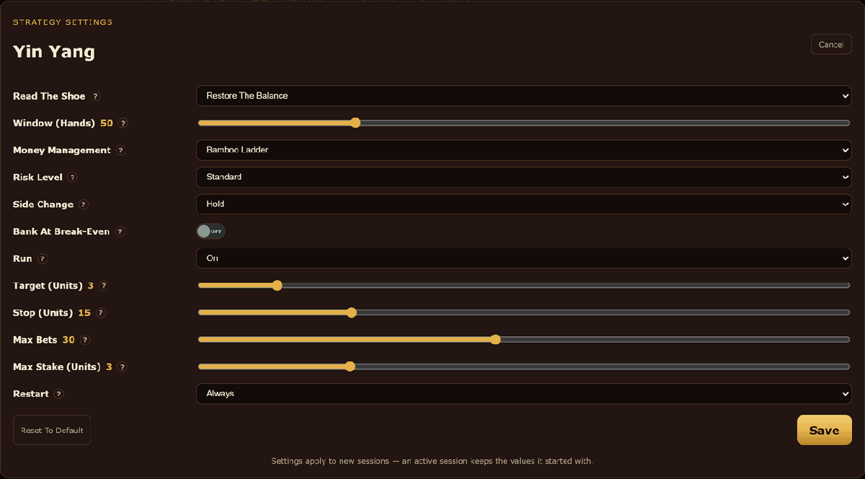865x479 pixels.
Task: Show help for Bank At Break-Even
Action: (120, 232)
